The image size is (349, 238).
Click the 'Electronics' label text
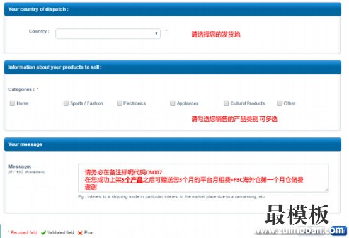coord(134,103)
